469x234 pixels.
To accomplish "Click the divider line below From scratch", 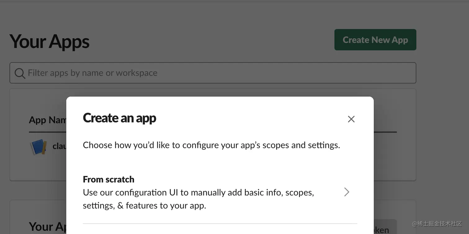I will [220, 223].
